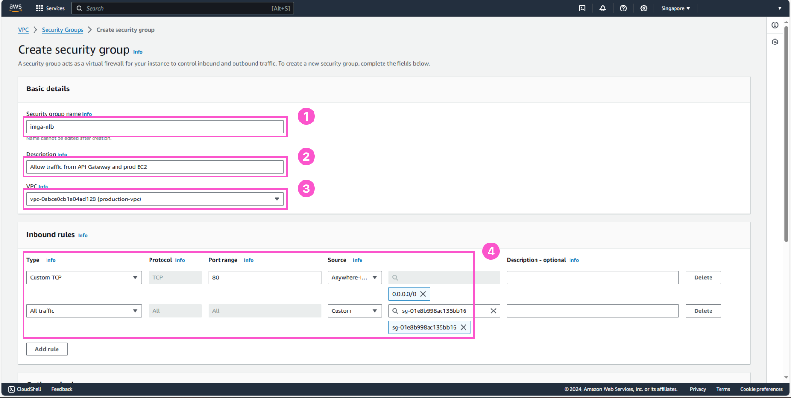Open the Privacy link in footer
The height and width of the screenshot is (398, 791).
(698, 389)
